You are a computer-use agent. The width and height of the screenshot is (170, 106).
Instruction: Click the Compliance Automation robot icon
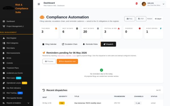coord(42,17)
